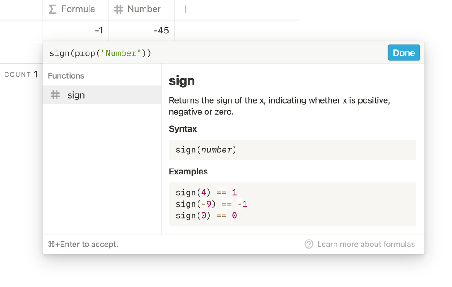This screenshot has width=452, height=287.
Task: Open Learn more about formulas link
Action: [x=366, y=244]
